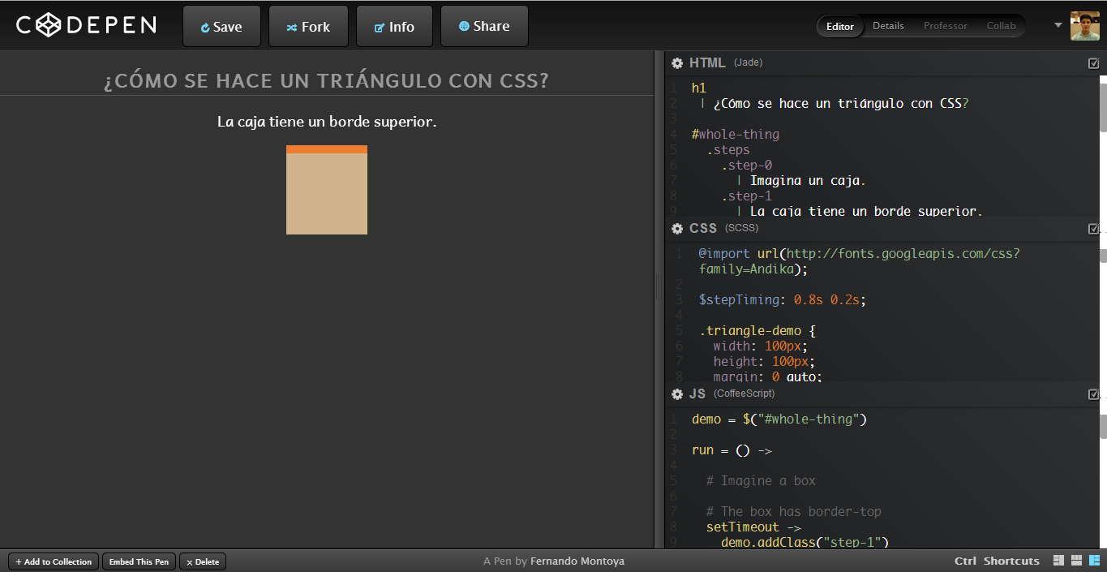Choose the first editor layout icon

point(1058,561)
